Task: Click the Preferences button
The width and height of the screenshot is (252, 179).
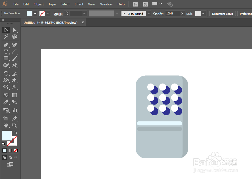Action: click(x=245, y=14)
